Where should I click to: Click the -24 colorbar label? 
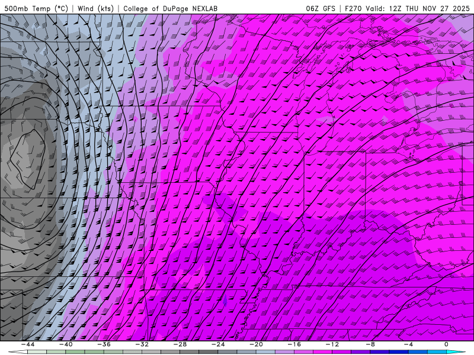pyautogui.click(x=218, y=344)
